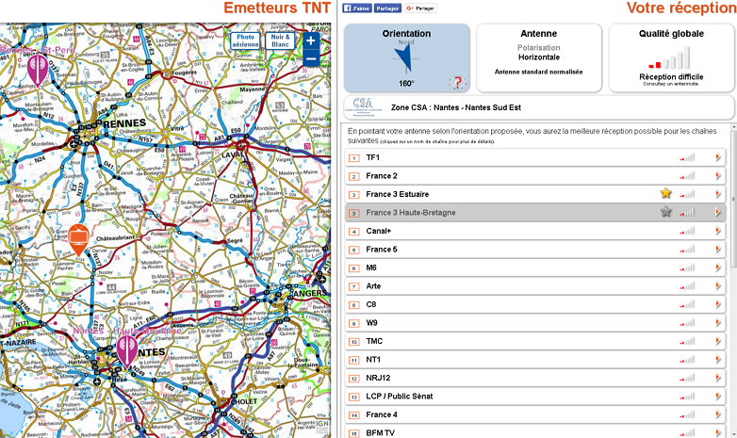This screenshot has height=438, width=737.
Task: Click the Zone CSA Nantes Sud Est text
Action: [x=456, y=107]
